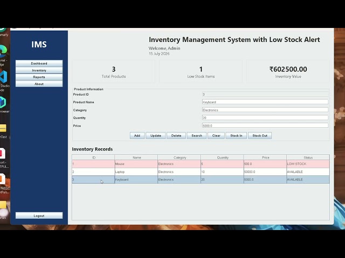This screenshot has height=258, width=345.
Task: Select the Status column header
Action: click(x=308, y=157)
